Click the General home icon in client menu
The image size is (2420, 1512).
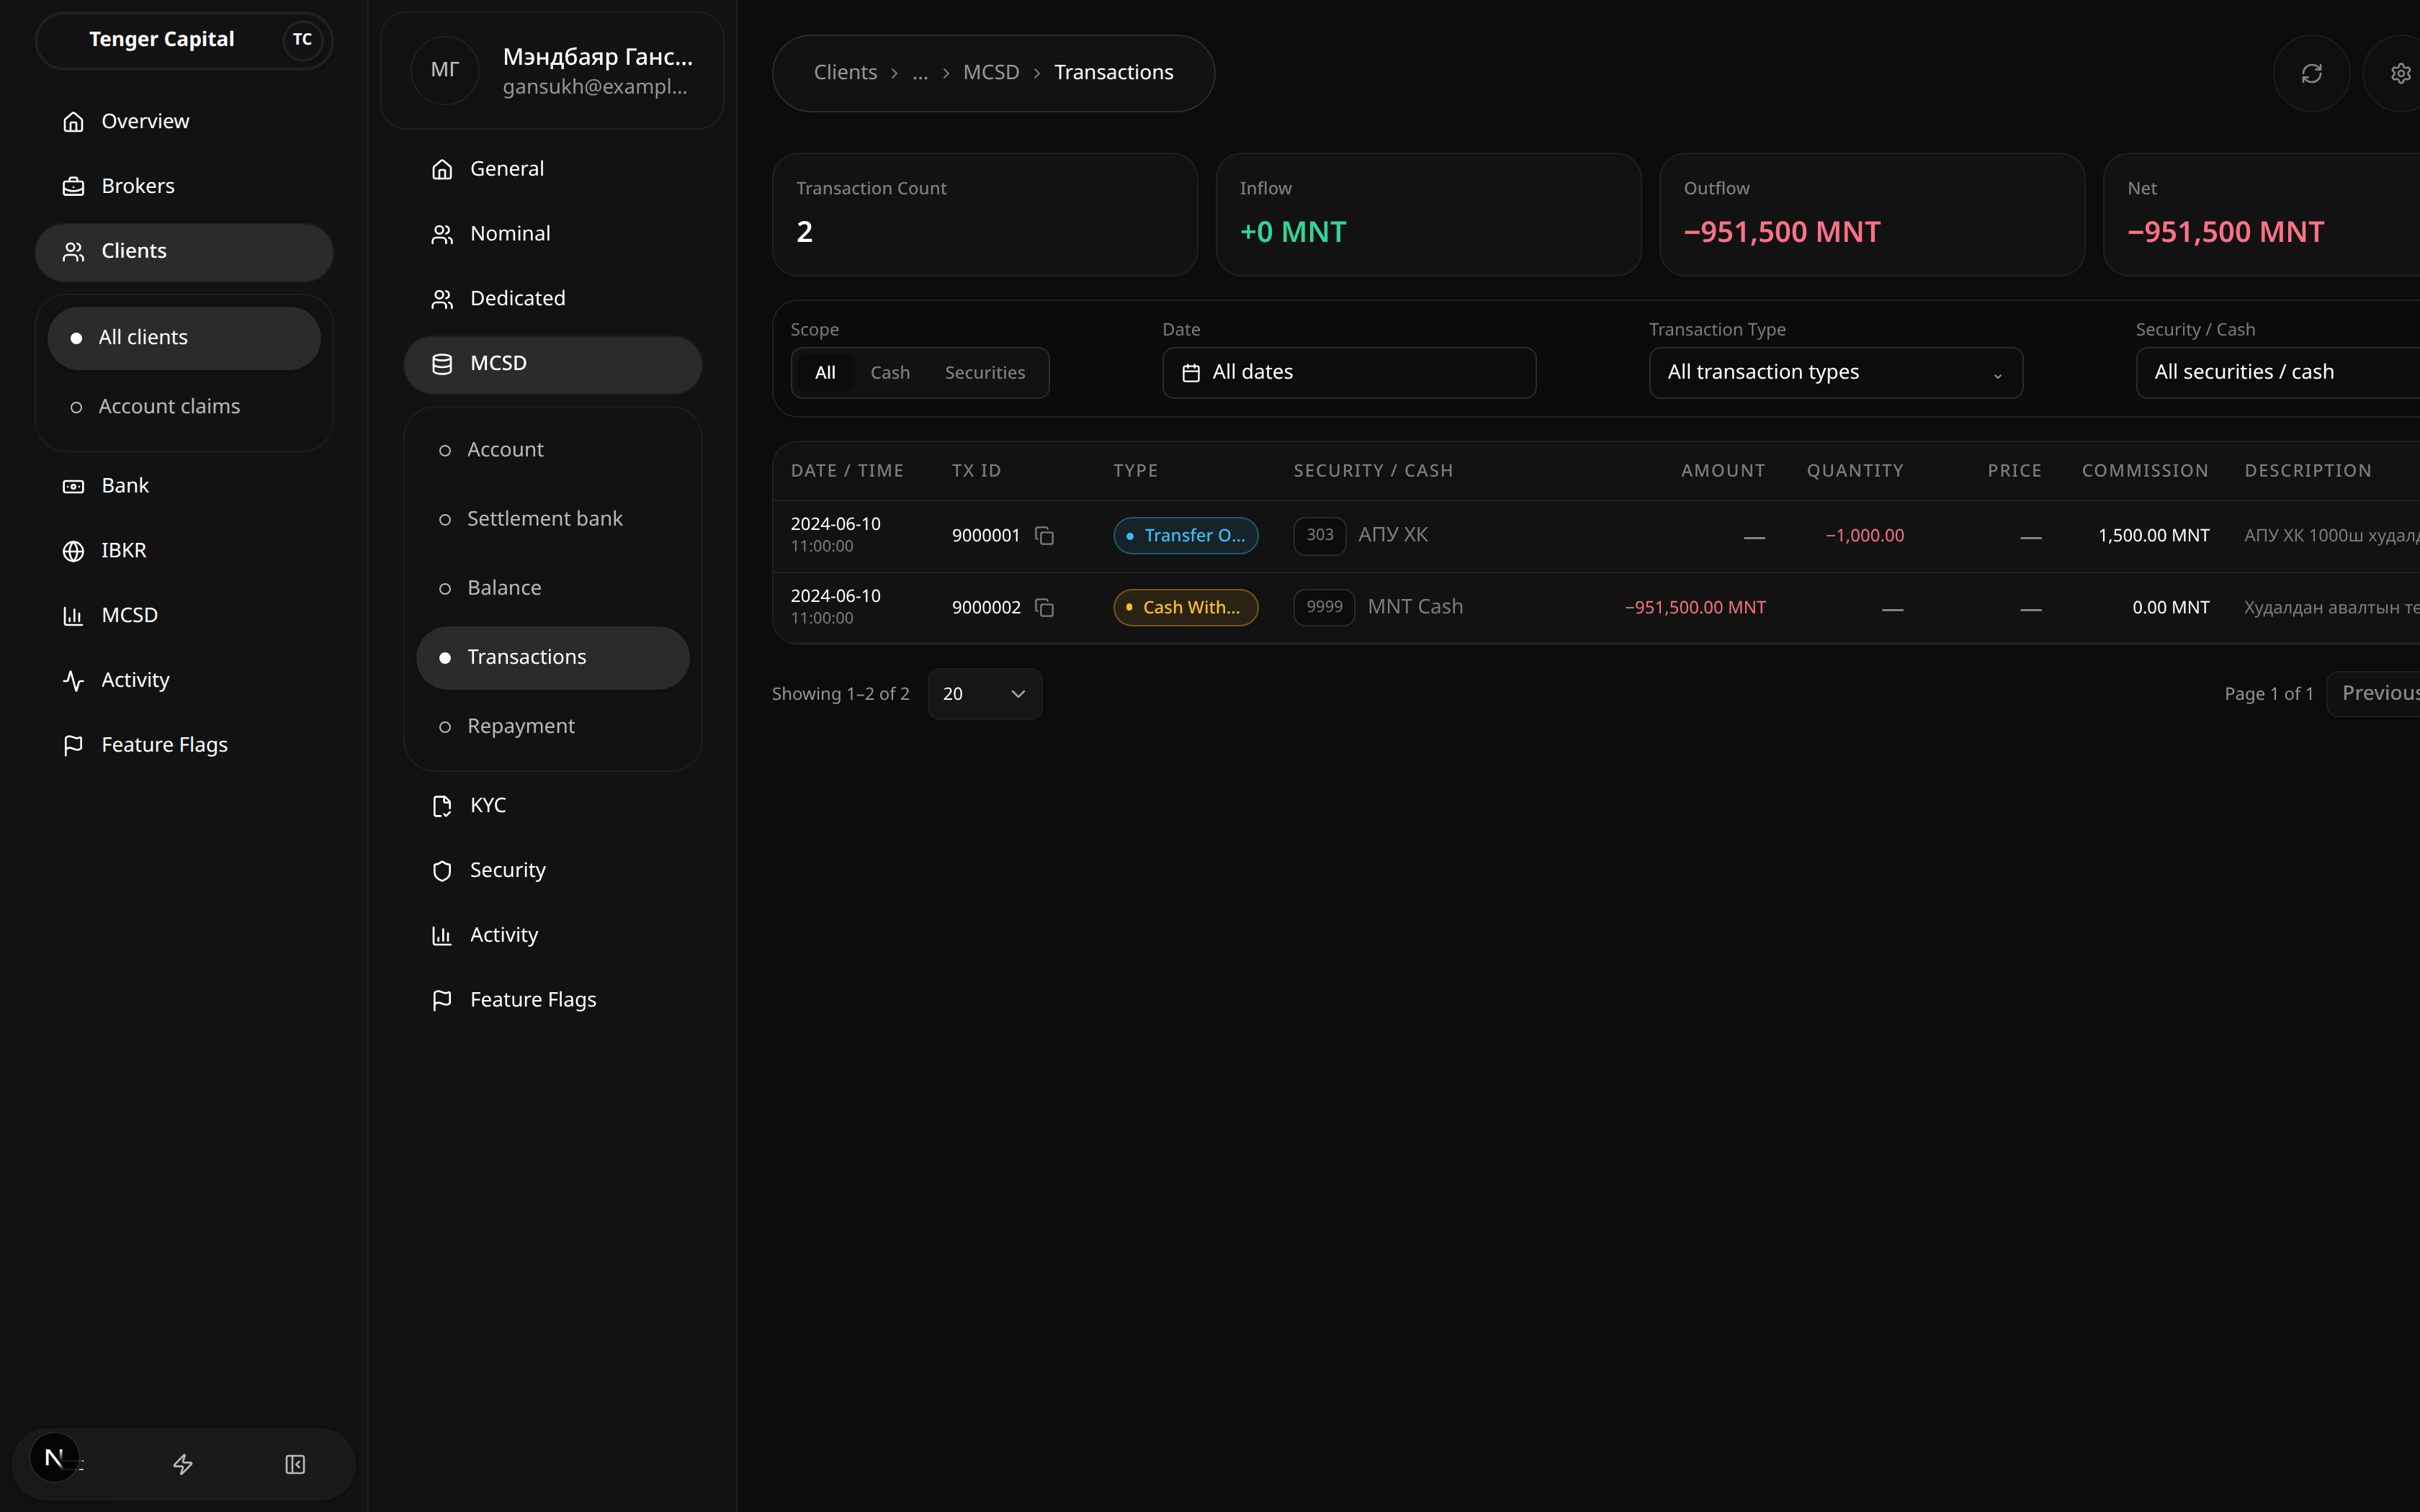click(x=442, y=170)
